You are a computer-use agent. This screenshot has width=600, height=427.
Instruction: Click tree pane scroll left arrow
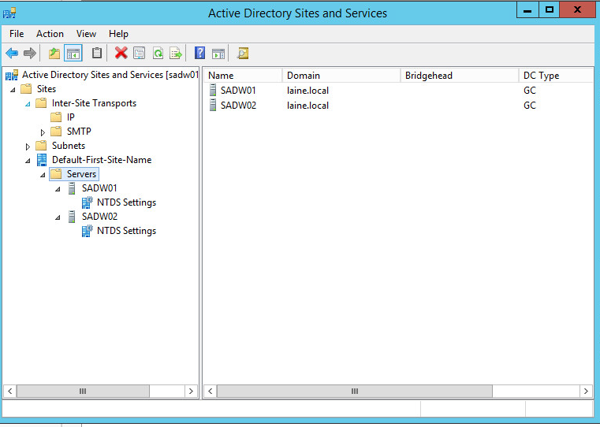click(x=10, y=391)
